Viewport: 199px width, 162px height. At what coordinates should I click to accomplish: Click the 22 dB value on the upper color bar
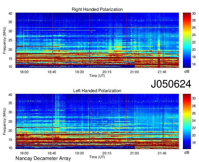pos(194,42)
